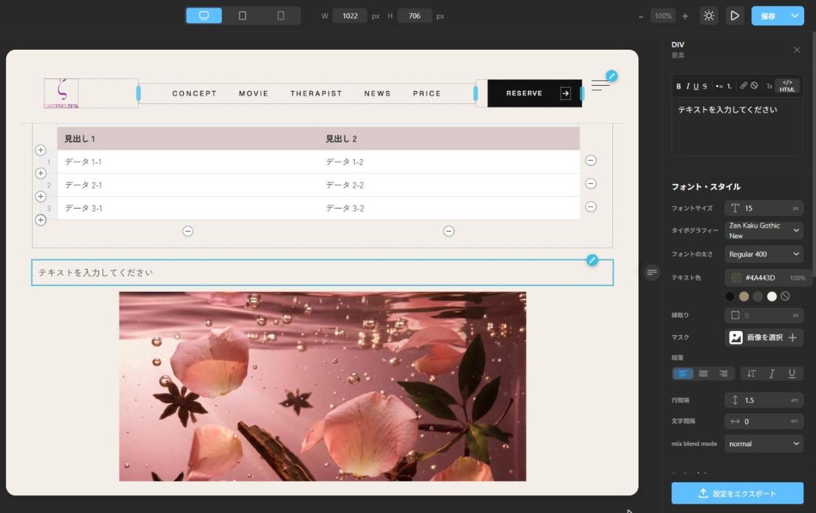Switch editor to HTML mode
Viewport: 816px width, 513px height.
[x=787, y=86]
